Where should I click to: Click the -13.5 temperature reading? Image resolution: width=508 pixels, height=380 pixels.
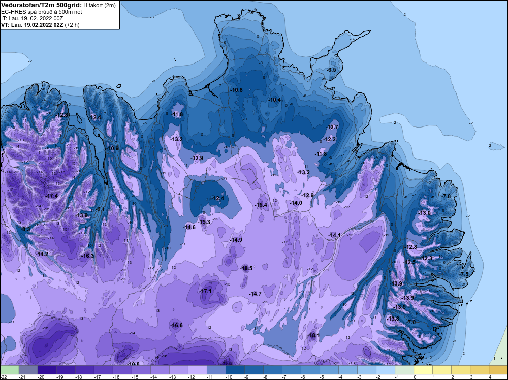(x=399, y=307)
